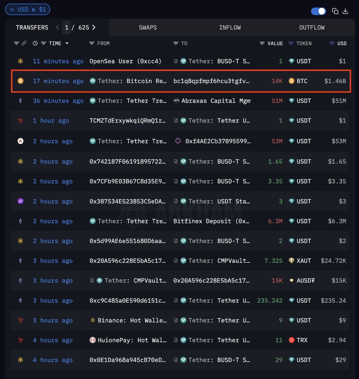Open Tether: Bitcoin Reserve sender link

(x=132, y=81)
